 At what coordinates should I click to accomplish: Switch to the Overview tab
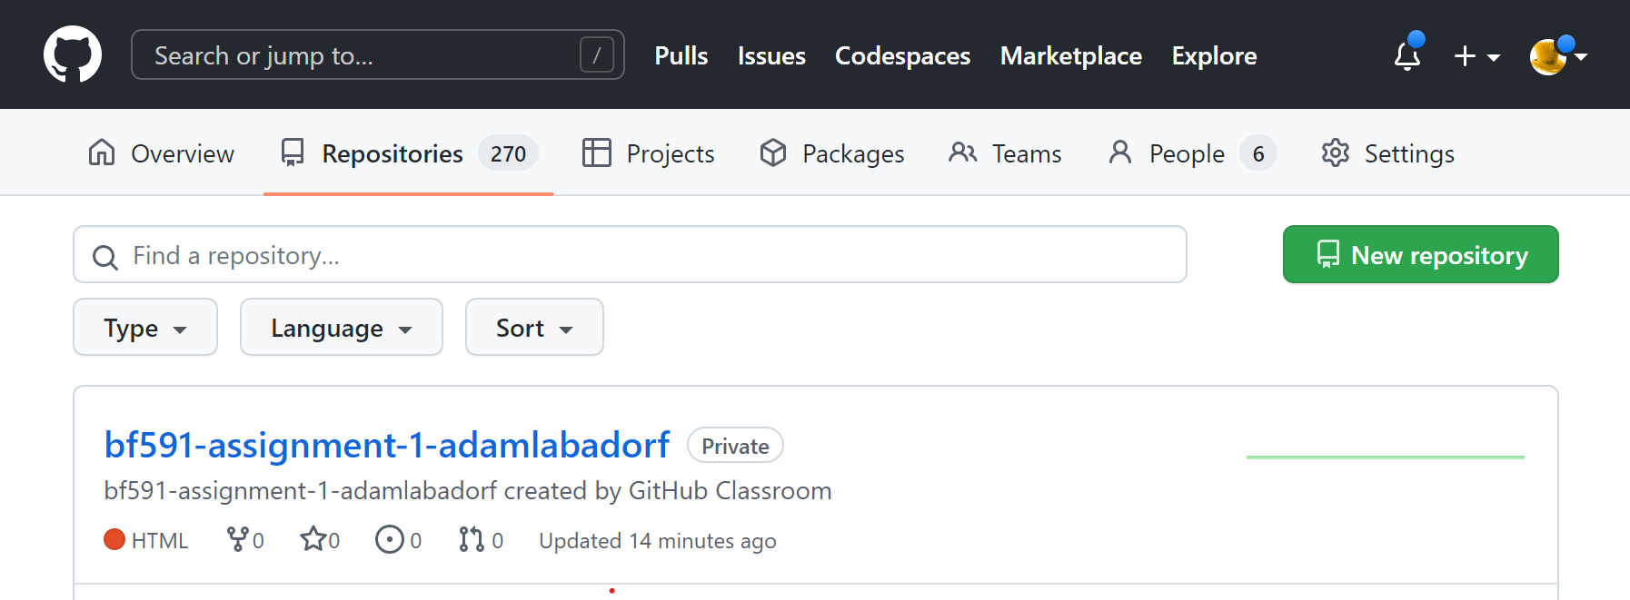(x=162, y=153)
